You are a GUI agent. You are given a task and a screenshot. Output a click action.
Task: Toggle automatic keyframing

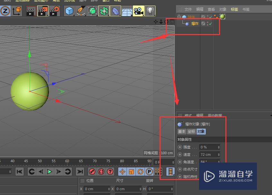tap(101, 172)
